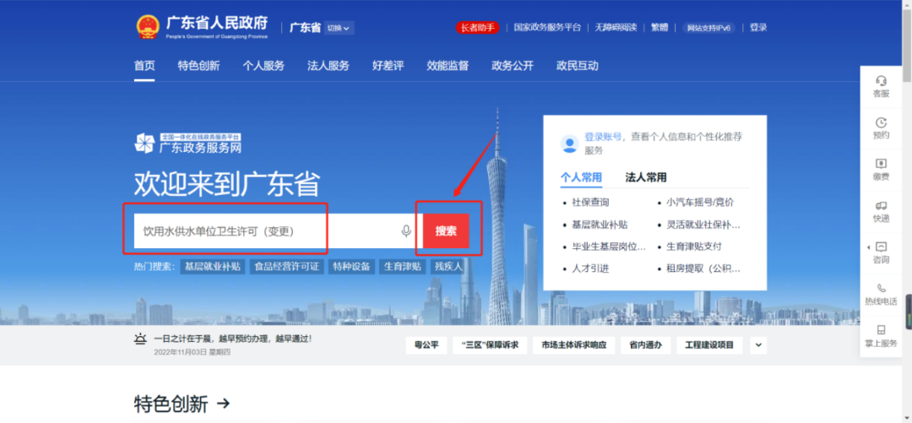Click the 广东政务服务网 pinwheel logo
This screenshot has width=912, height=423.
click(x=144, y=144)
